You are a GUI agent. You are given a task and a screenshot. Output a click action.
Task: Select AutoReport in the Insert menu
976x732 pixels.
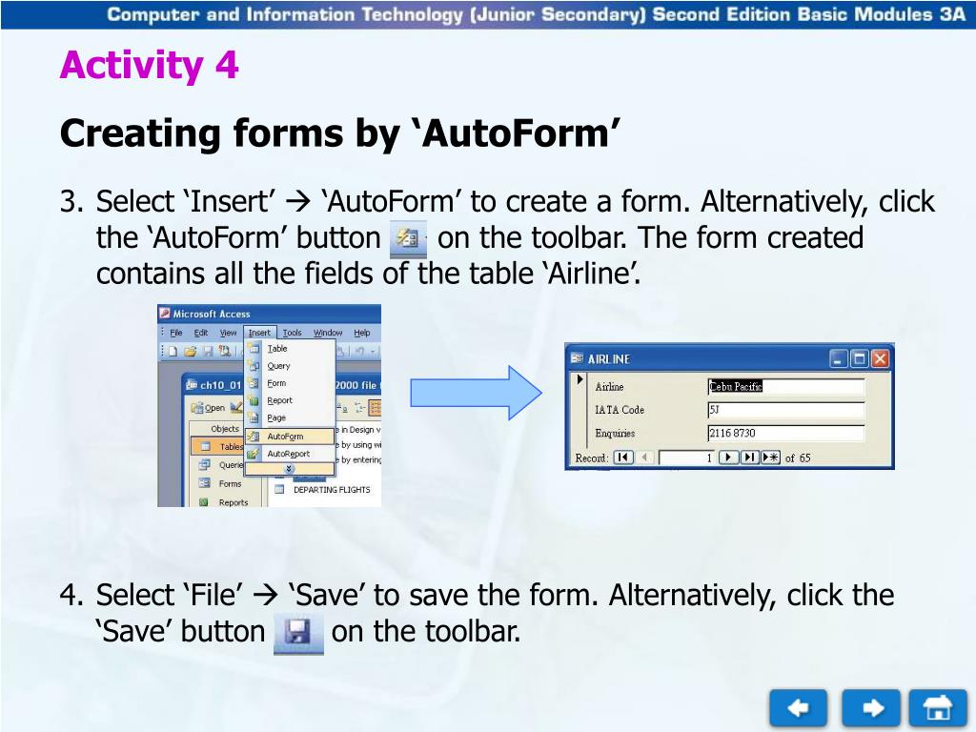pyautogui.click(x=291, y=454)
